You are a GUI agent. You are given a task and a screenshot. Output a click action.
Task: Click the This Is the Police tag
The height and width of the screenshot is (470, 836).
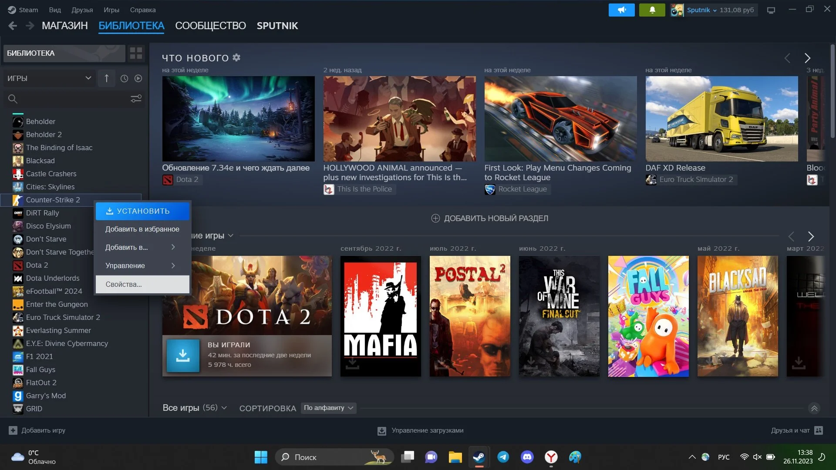[x=359, y=189]
